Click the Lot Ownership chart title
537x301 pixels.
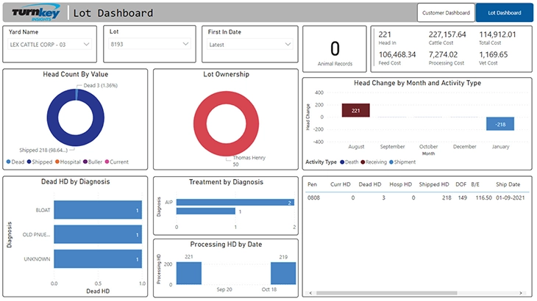tap(226, 74)
